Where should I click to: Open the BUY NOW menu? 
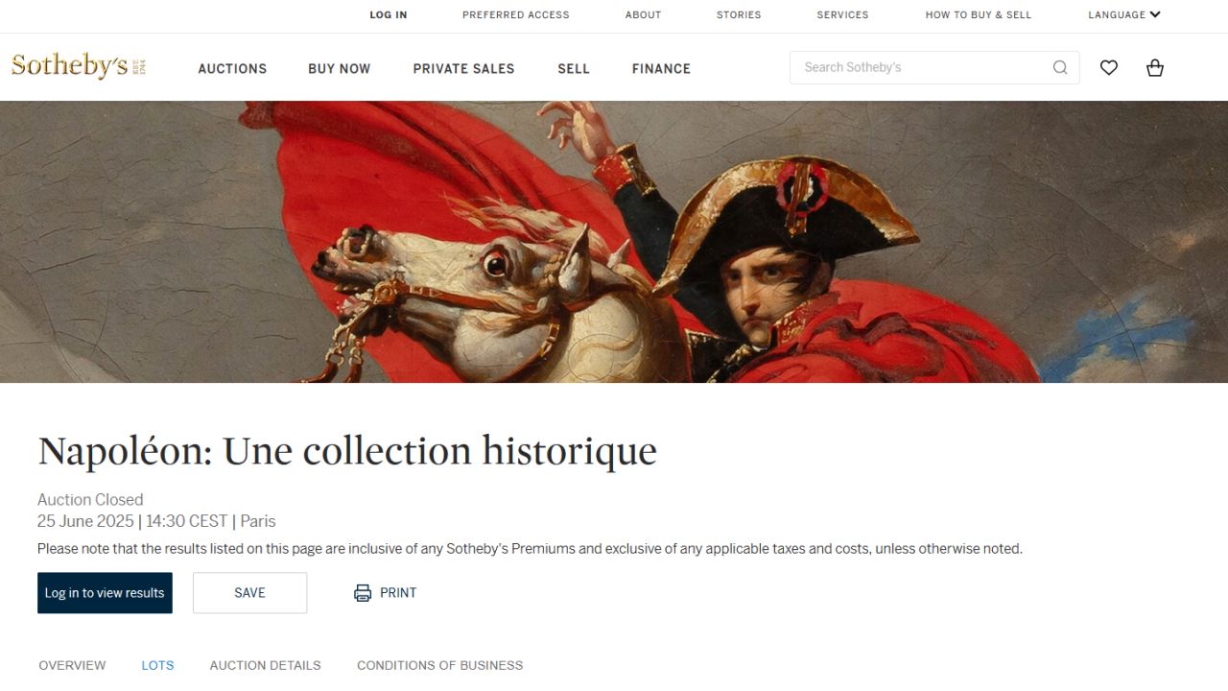point(340,69)
